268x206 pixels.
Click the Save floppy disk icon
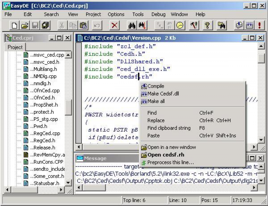point(35,26)
